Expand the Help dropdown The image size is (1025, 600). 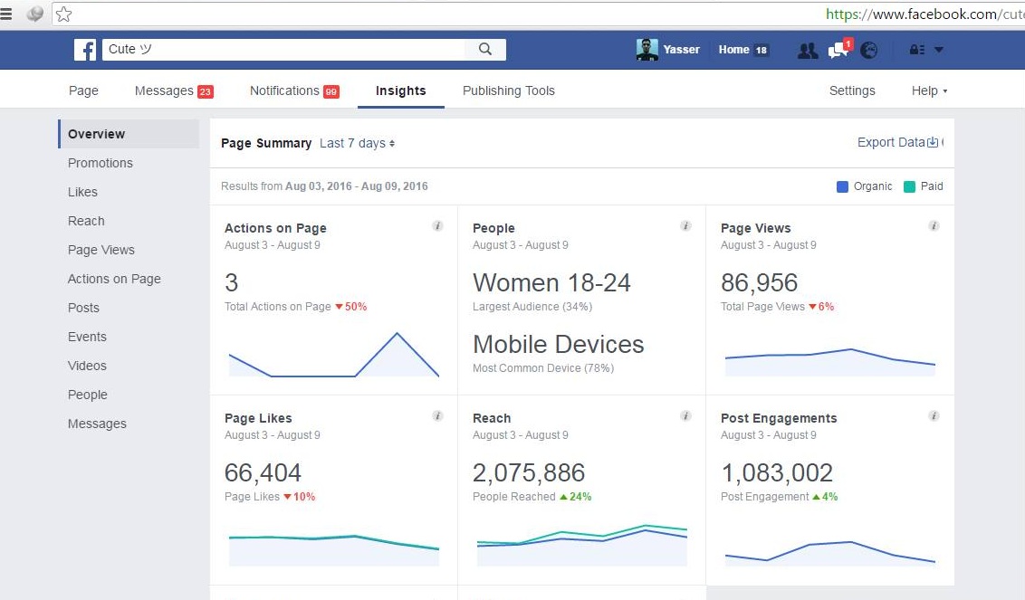(929, 90)
